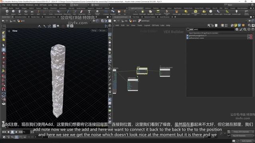The height and width of the screenshot is (143, 255).
Task: Add a Sky Light from the shelf
Action: [204, 12]
